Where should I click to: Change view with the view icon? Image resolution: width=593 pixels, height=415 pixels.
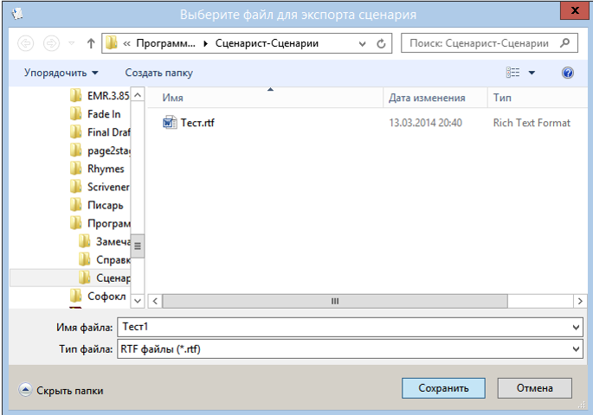click(x=512, y=72)
